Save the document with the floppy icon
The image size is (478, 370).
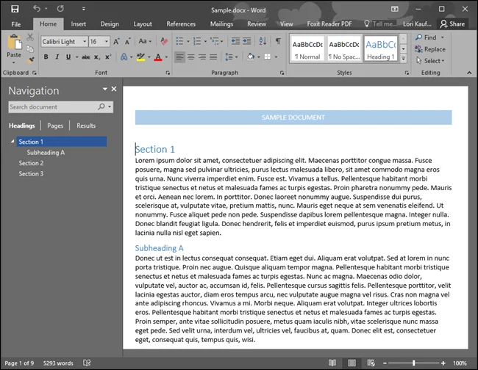click(15, 9)
